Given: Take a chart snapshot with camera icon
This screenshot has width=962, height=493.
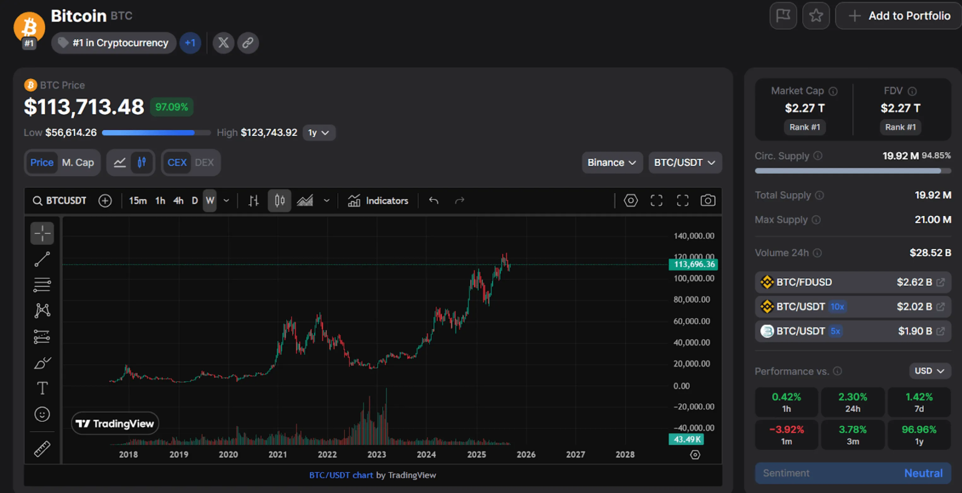Looking at the screenshot, I should [x=707, y=200].
